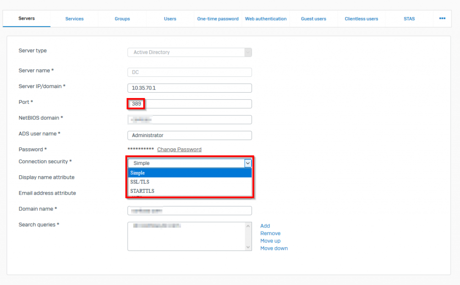Switch to the Servers tab
The width and height of the screenshot is (460, 285).
click(x=27, y=18)
